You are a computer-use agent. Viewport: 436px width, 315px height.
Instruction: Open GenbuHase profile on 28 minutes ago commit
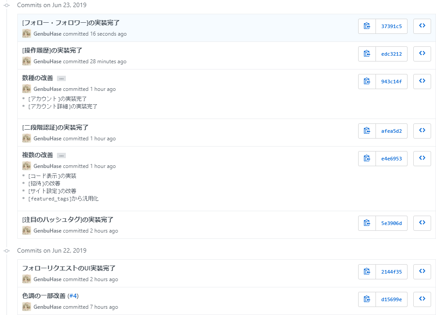click(x=48, y=61)
